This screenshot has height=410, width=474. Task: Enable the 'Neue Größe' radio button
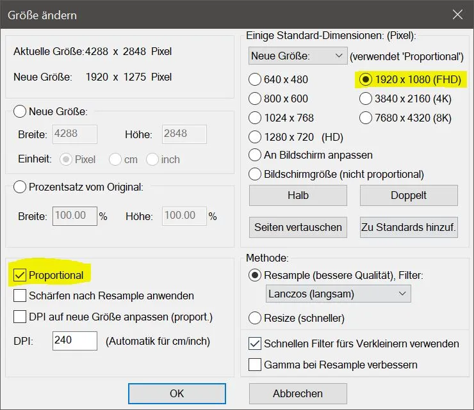pyautogui.click(x=20, y=112)
